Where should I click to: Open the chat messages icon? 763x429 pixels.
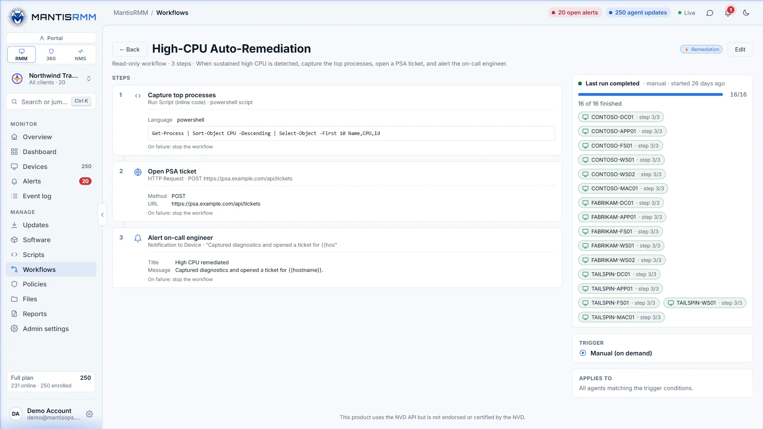click(x=710, y=13)
